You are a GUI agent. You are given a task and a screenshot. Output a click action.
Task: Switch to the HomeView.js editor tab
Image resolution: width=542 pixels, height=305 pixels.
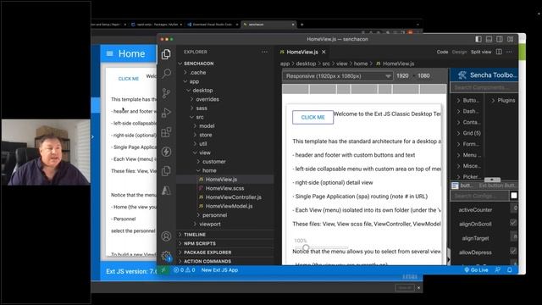(x=302, y=52)
